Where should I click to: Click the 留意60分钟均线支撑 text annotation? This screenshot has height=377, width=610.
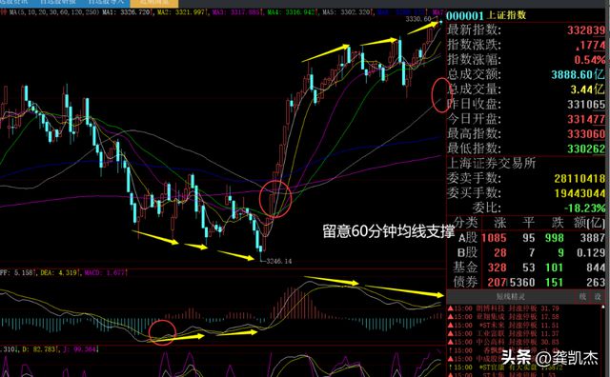388,231
